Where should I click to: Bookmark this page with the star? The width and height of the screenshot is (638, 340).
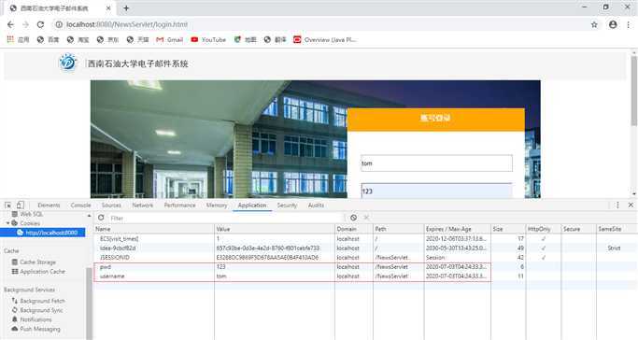(x=594, y=24)
